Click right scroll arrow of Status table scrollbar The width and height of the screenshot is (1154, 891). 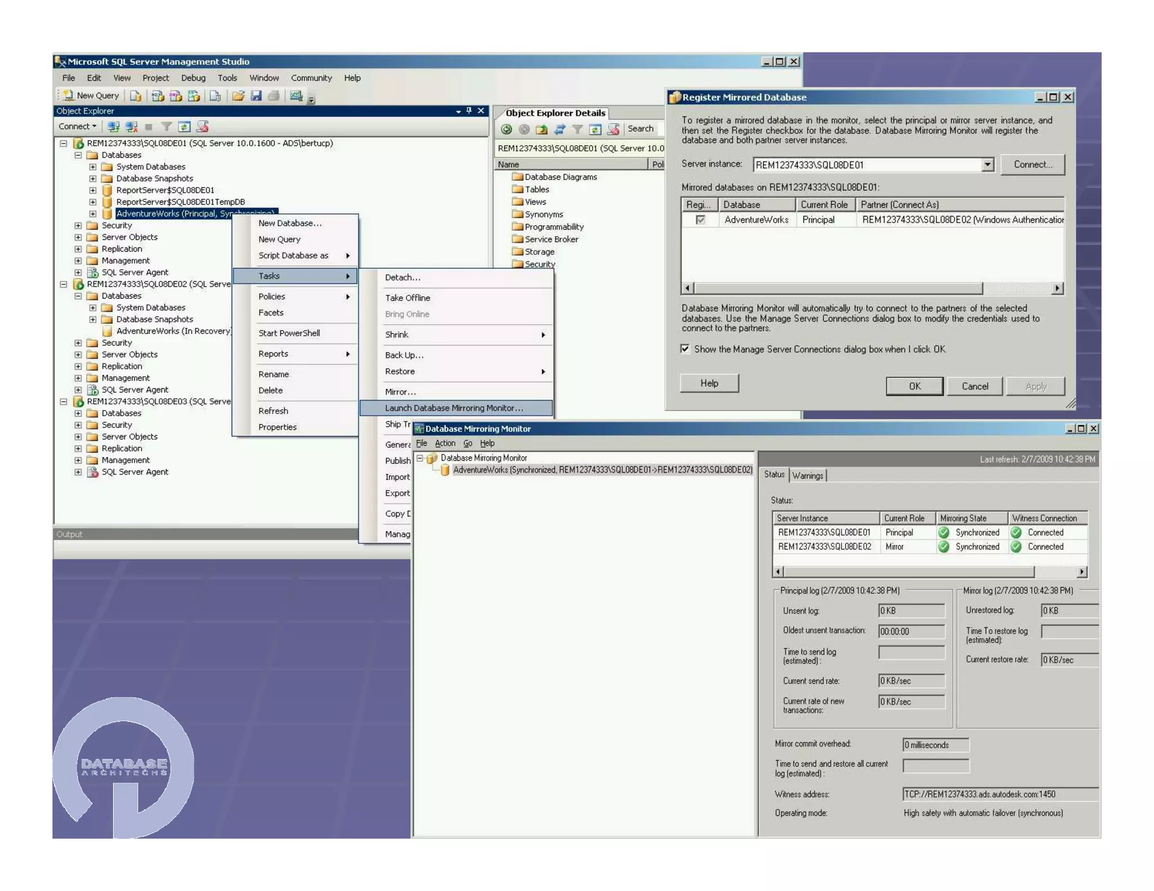(1081, 572)
